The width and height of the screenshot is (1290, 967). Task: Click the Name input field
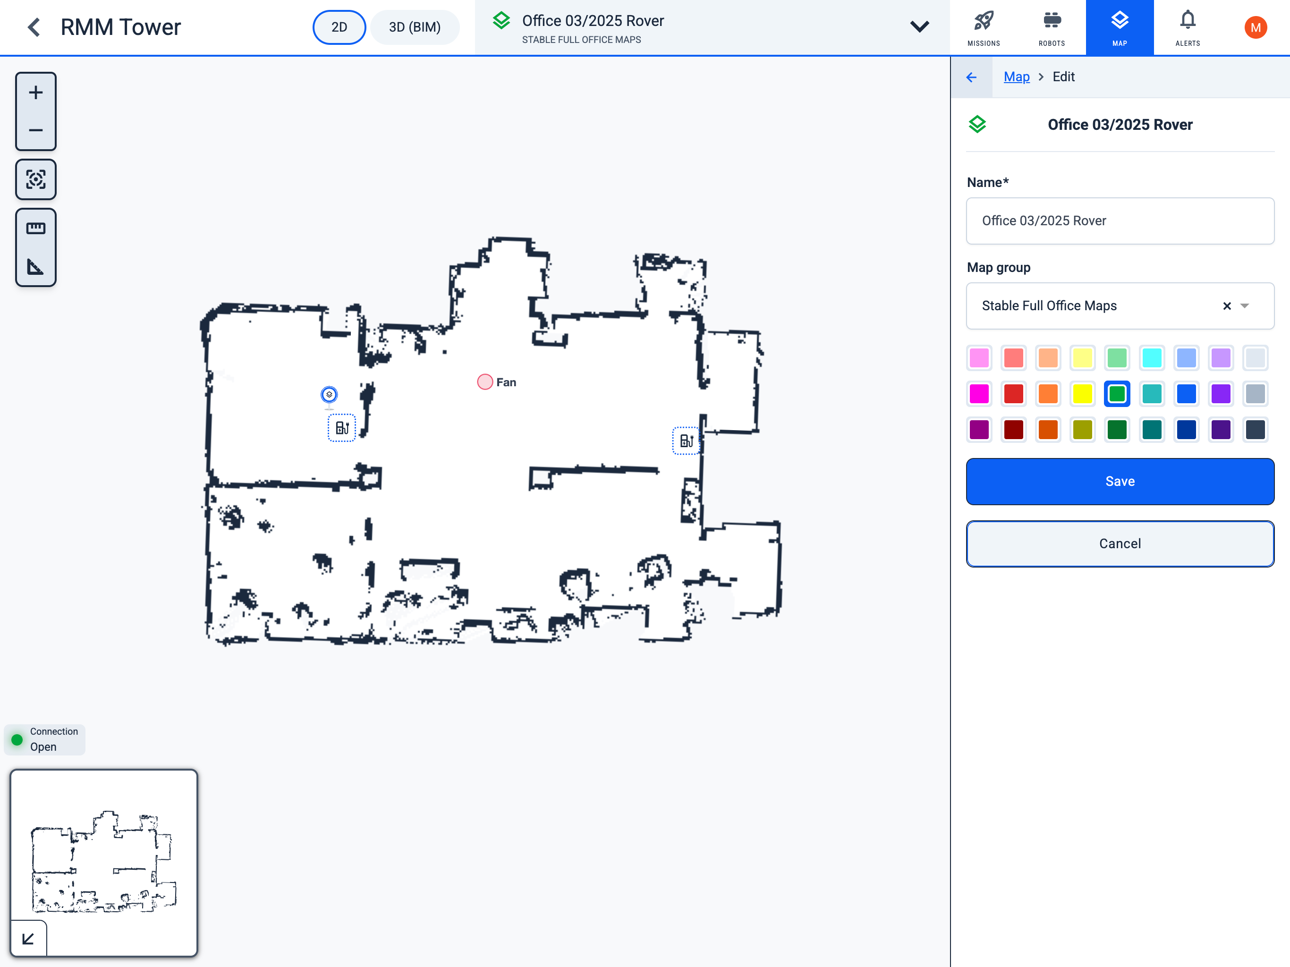1120,221
